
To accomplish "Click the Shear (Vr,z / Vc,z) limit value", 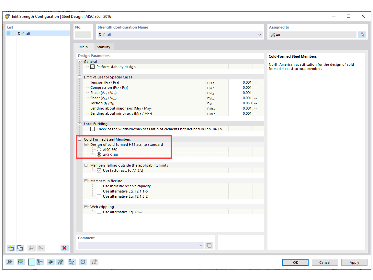I will click(x=247, y=98).
